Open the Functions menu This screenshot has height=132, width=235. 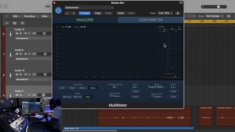pyautogui.click(x=31, y=16)
